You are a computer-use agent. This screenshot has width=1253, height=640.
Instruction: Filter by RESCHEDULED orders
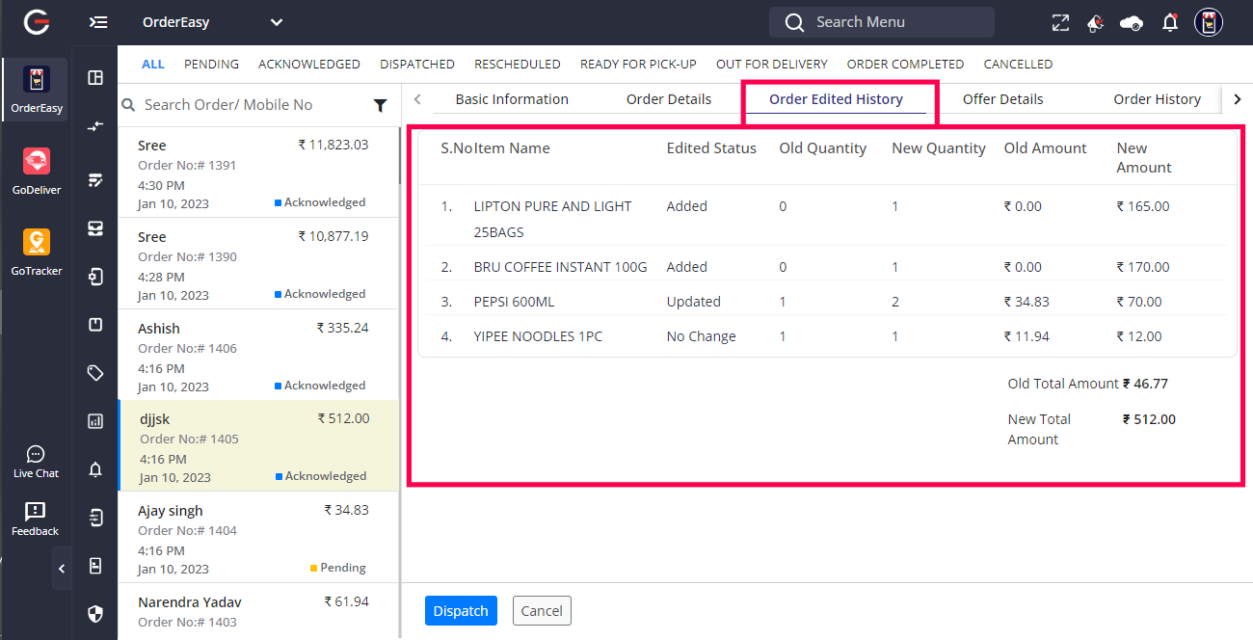click(x=518, y=65)
